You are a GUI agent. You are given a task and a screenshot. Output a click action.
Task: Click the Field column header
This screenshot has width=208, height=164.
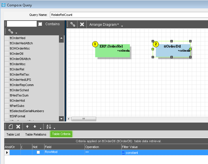click(x=64, y=147)
